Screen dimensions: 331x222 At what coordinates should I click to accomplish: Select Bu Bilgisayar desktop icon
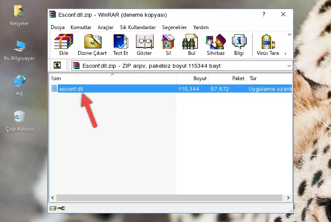(x=19, y=51)
